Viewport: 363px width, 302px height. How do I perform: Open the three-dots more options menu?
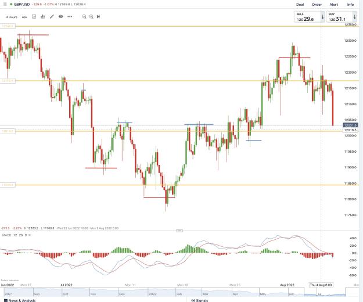(x=70, y=16)
